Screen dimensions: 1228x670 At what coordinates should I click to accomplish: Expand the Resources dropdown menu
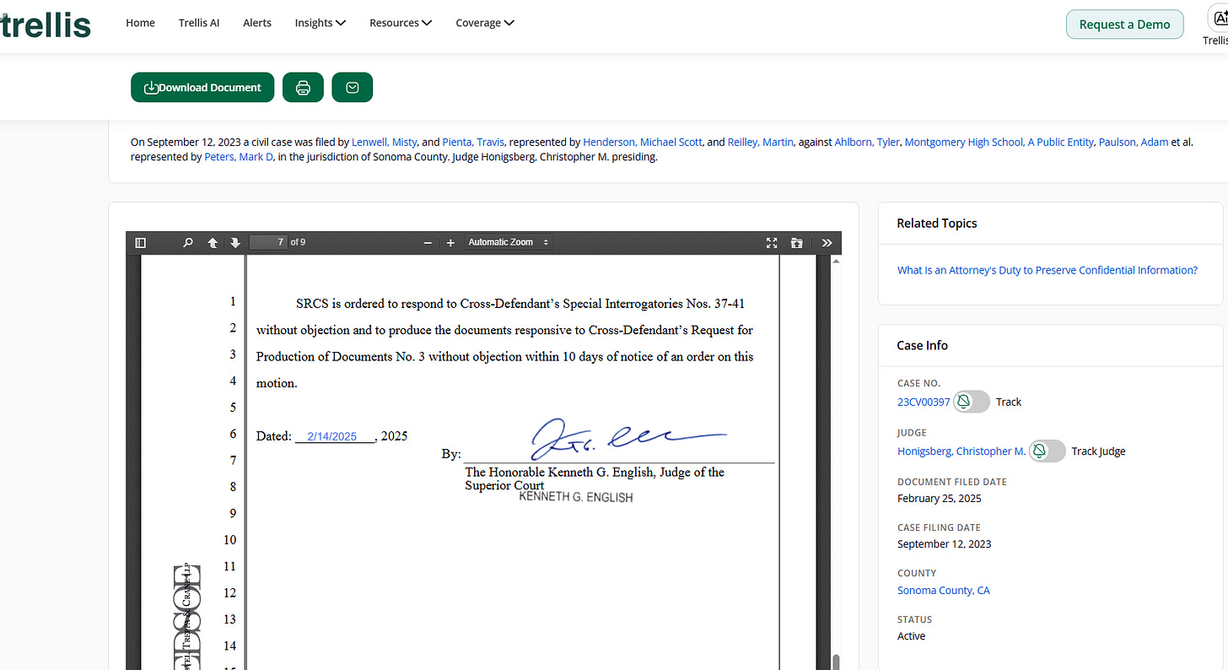401,23
